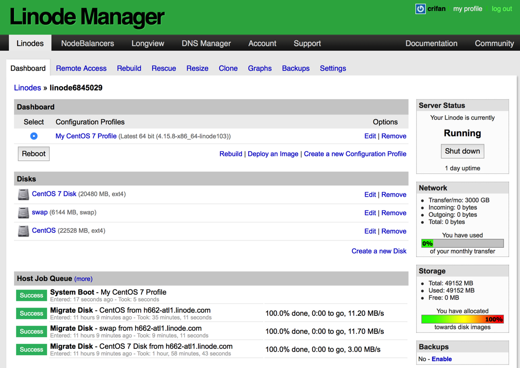Open Documentation in the nav bar
520x368 pixels.
[431, 43]
